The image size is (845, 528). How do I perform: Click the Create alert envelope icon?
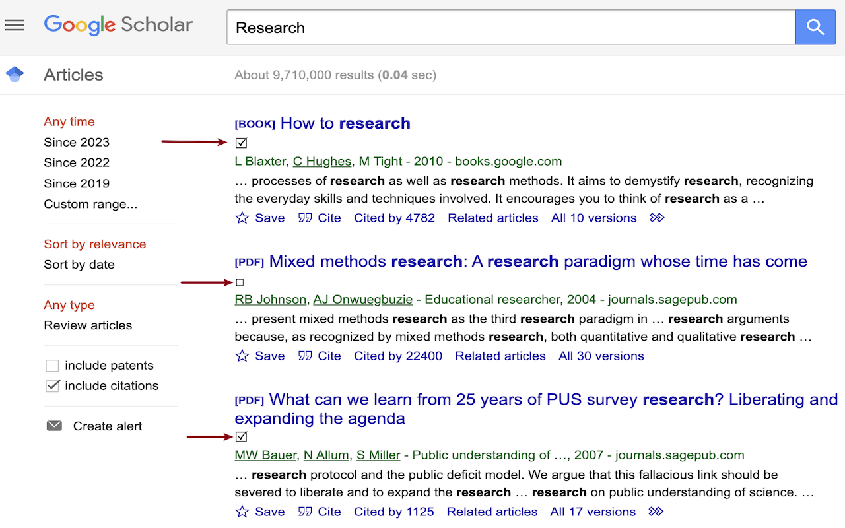point(54,426)
